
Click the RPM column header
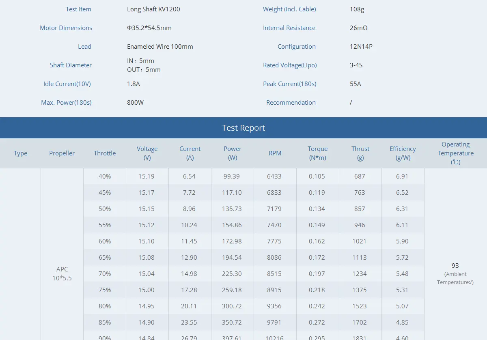[275, 153]
